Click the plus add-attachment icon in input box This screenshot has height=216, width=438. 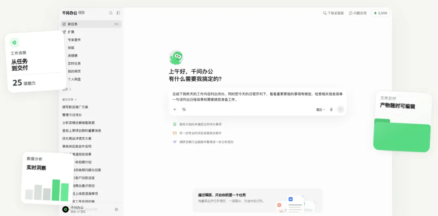coord(175,109)
